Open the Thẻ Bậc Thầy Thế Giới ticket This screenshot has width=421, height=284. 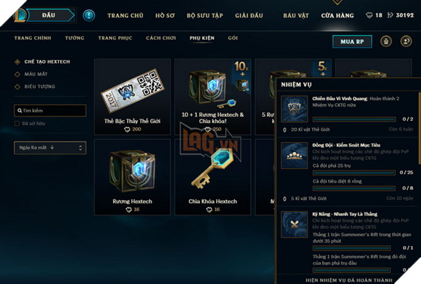(132, 97)
